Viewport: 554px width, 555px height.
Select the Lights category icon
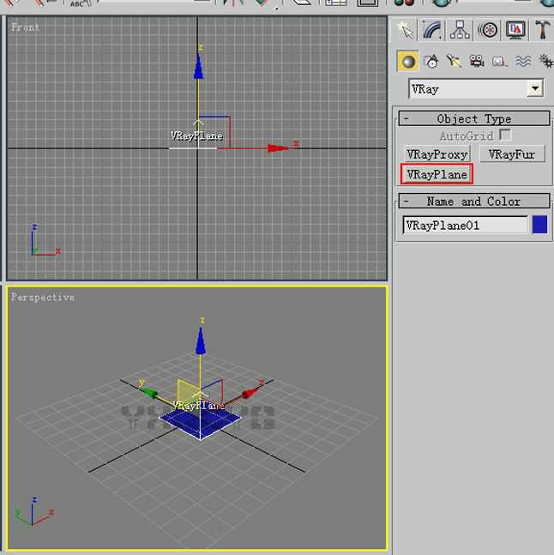(454, 61)
